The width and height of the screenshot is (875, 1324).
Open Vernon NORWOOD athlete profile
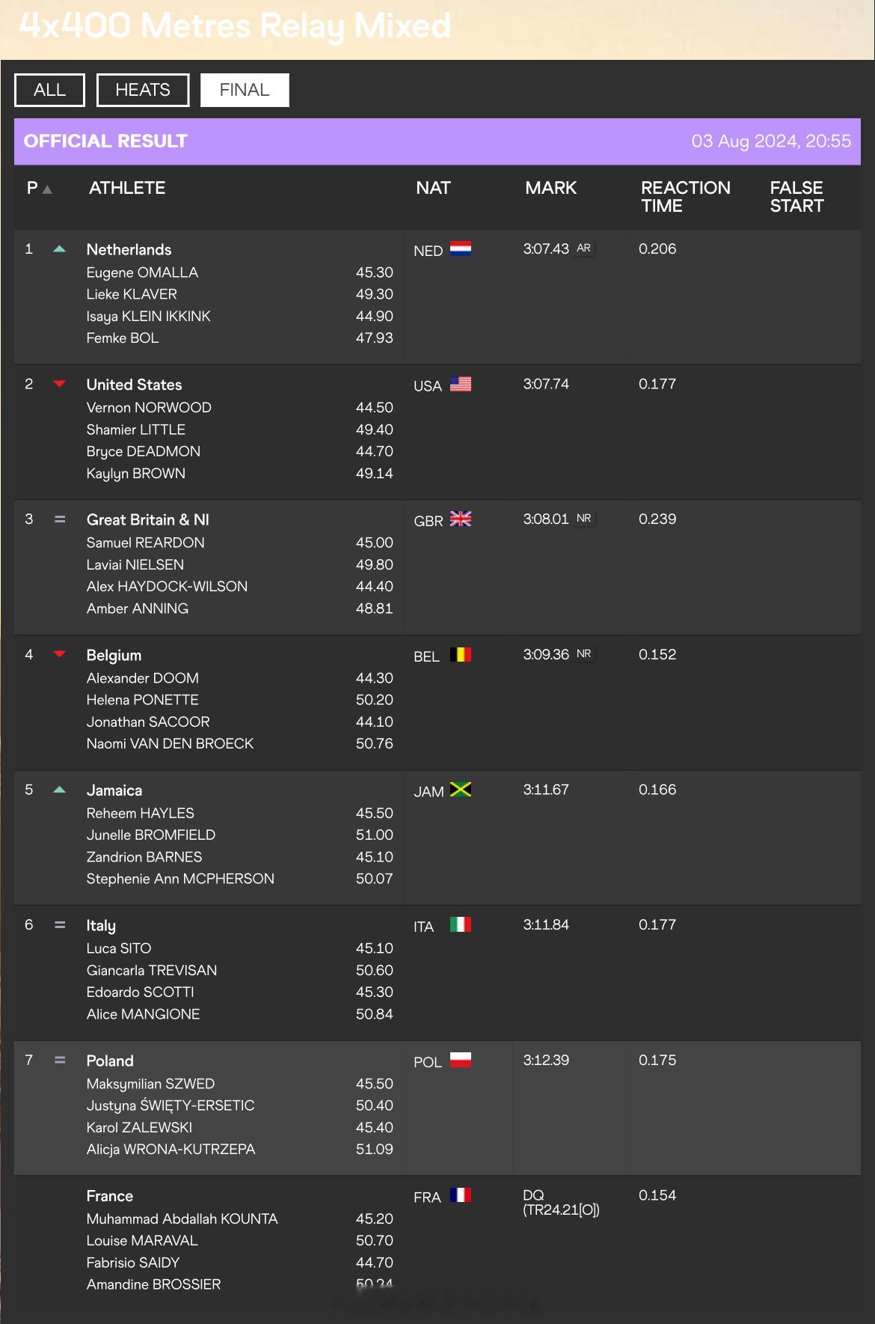click(x=149, y=408)
